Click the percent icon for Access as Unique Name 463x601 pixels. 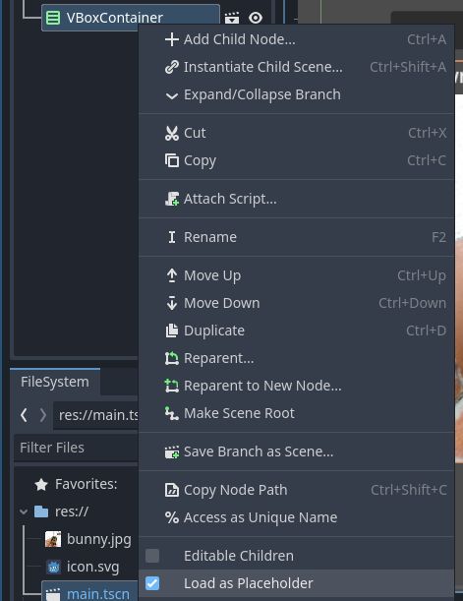tap(172, 517)
